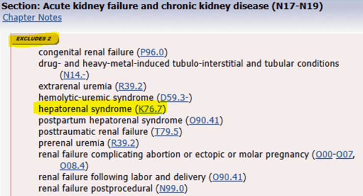Open highlighted K76.7 code link
Viewport: 363px width, 196px height.
pyautogui.click(x=148, y=109)
